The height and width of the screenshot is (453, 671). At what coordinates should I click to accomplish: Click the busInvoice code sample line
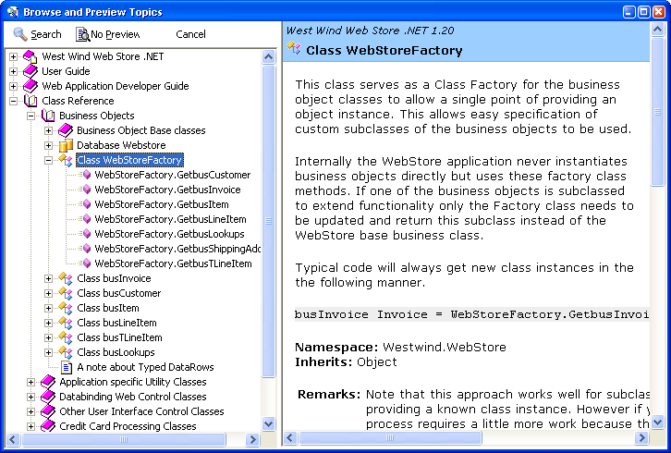click(471, 314)
